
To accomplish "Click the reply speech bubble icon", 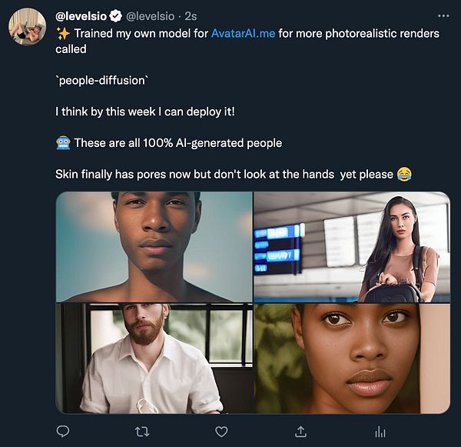I will click(65, 431).
